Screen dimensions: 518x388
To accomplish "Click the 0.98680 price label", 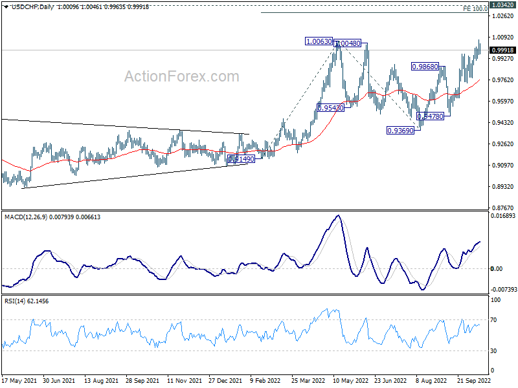I will 425,67.
